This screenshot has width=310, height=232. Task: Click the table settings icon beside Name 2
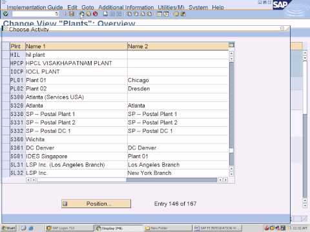(x=231, y=45)
